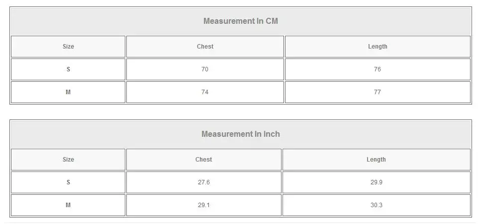Click the length value 29.9
The image size is (478, 224).
[376, 182]
